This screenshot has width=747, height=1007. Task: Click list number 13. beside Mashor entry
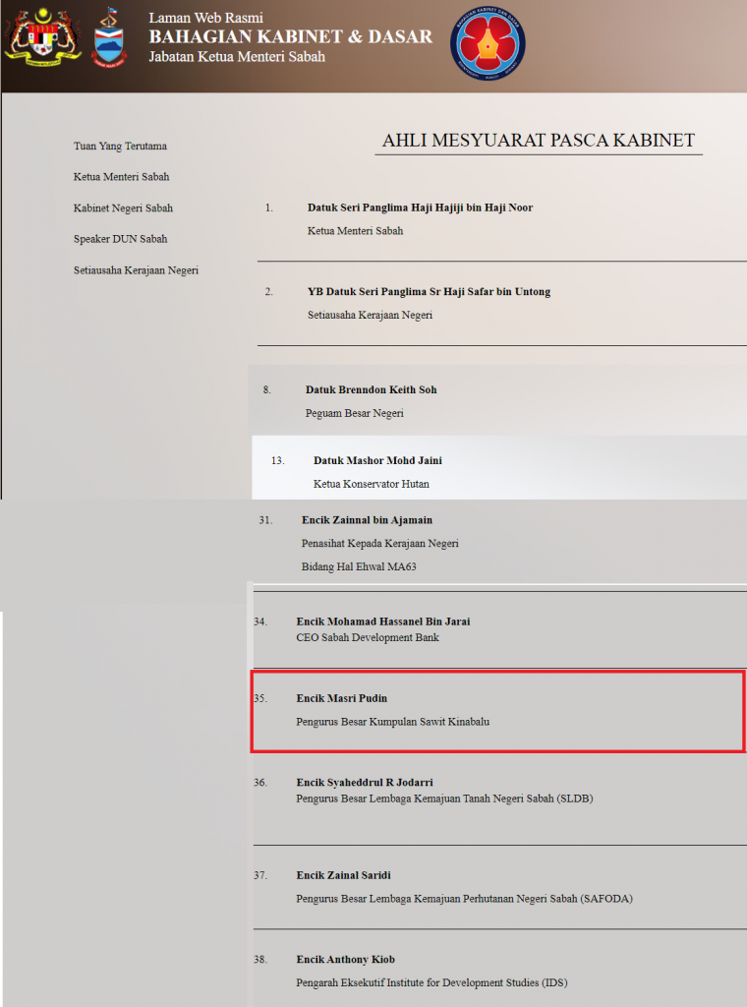click(x=277, y=460)
